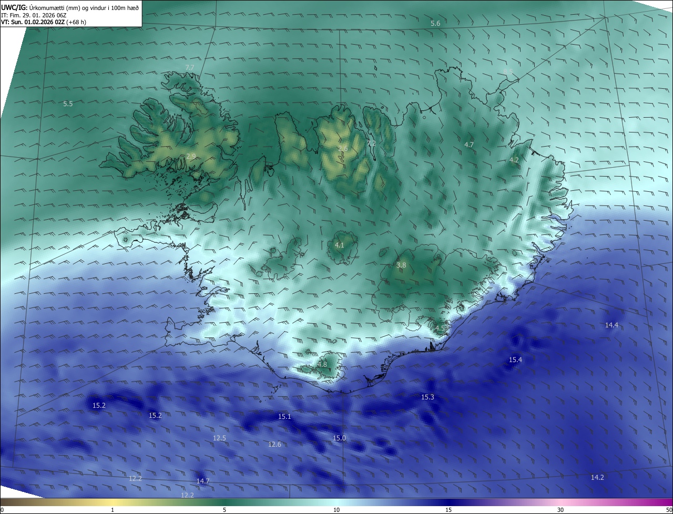Click the color scale label 10
Image resolution: width=673 pixels, height=514 pixels.
coord(336,510)
